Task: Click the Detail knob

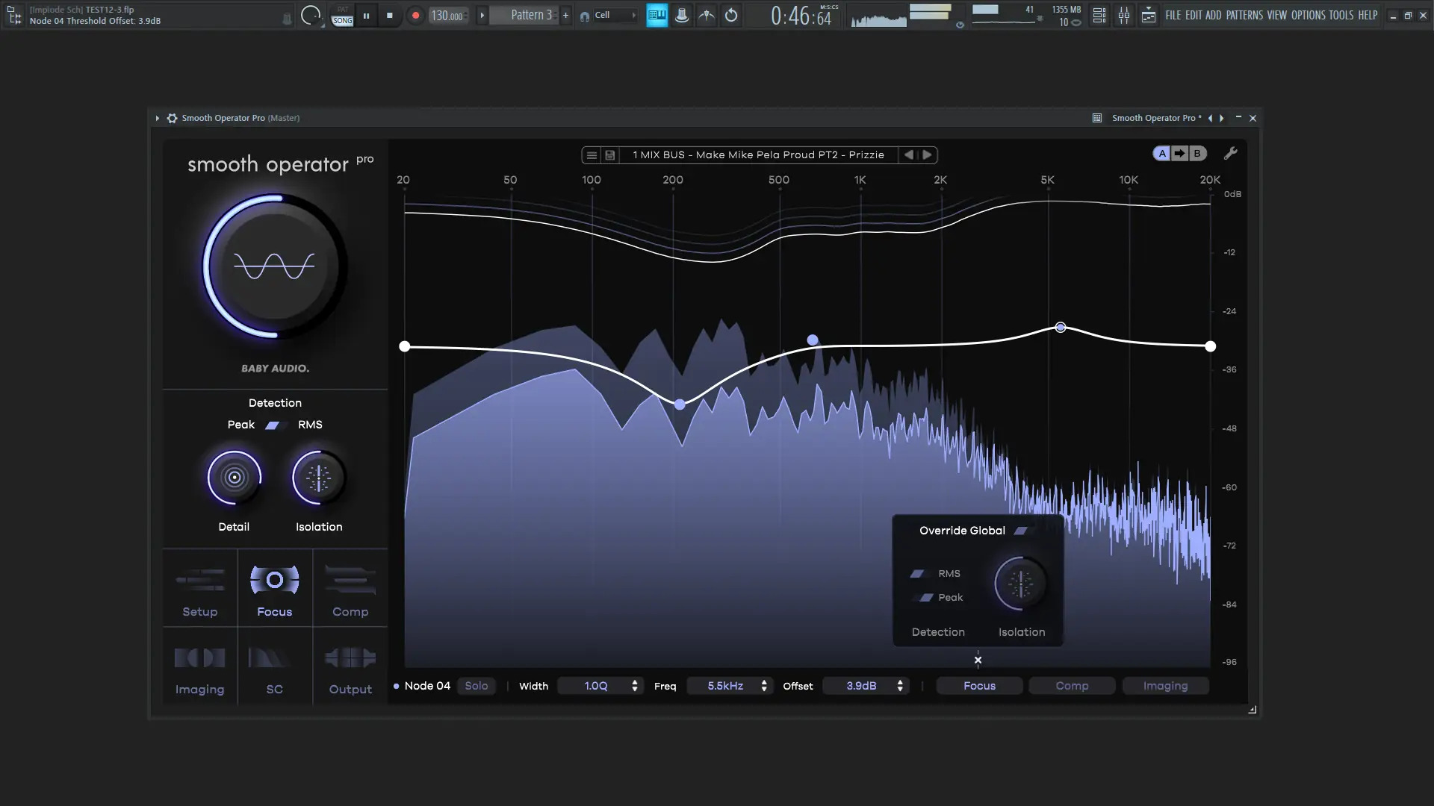Action: click(234, 478)
